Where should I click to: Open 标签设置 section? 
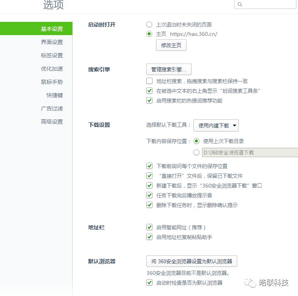(52, 55)
